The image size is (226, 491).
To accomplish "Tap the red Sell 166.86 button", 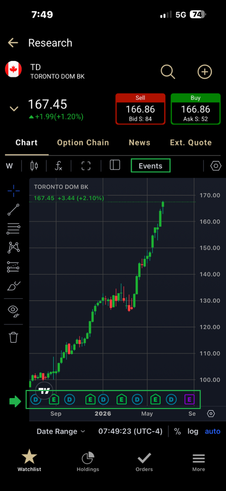I will point(140,109).
